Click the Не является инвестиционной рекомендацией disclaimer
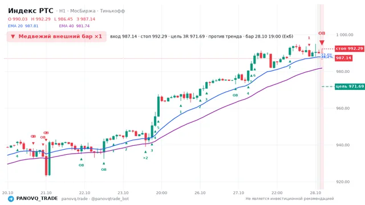Screen dimensions: 365x205 (290, 199)
